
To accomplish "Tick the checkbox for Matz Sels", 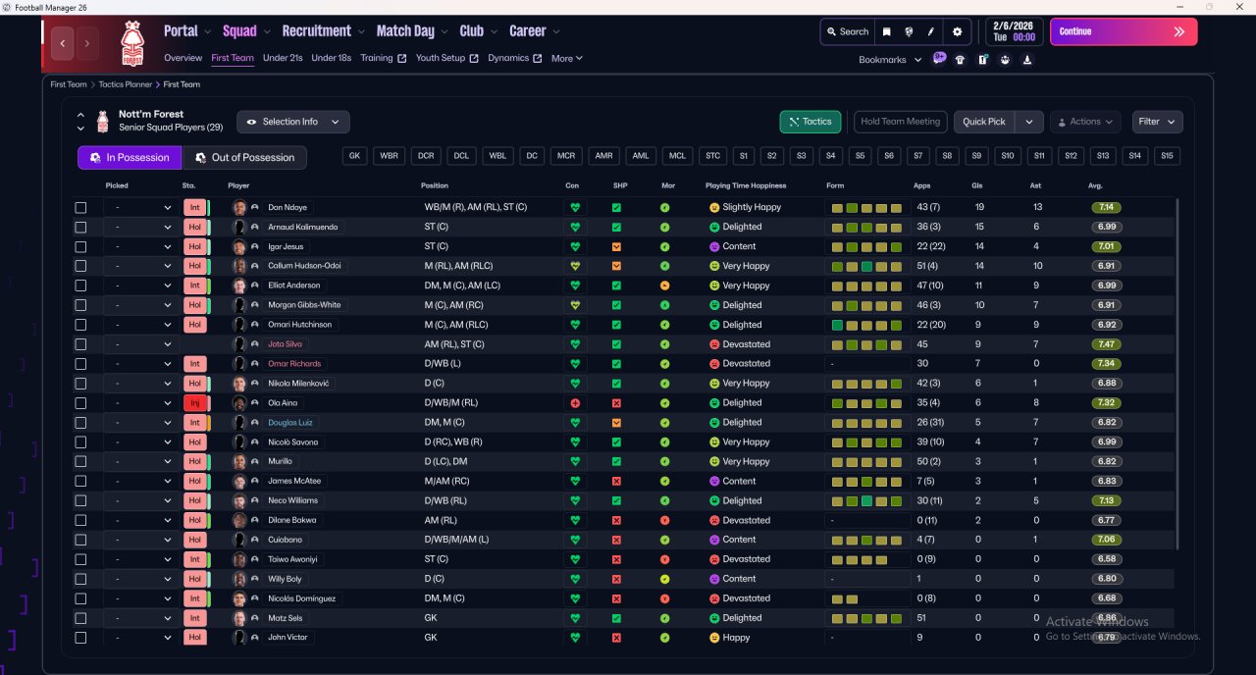I will pos(80,618).
